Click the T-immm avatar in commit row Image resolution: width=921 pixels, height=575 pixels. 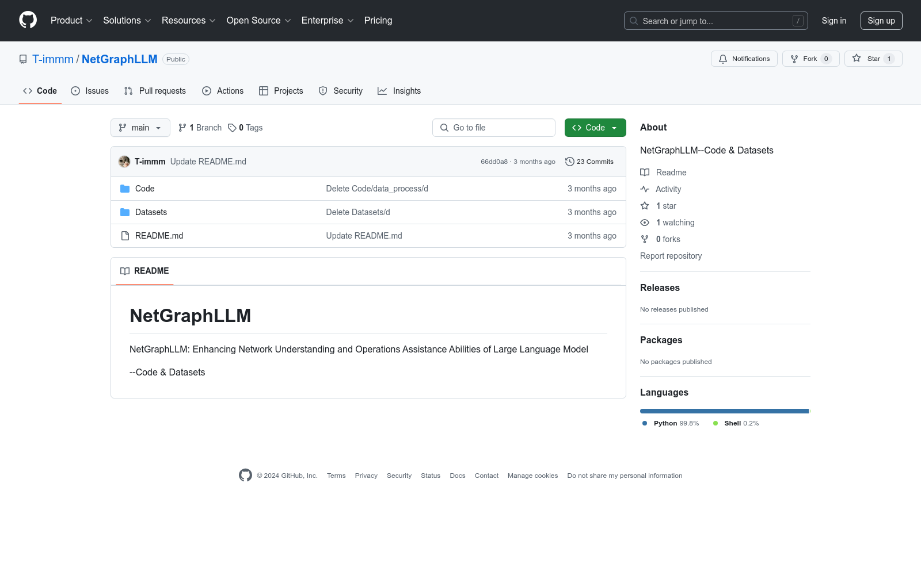tap(124, 162)
